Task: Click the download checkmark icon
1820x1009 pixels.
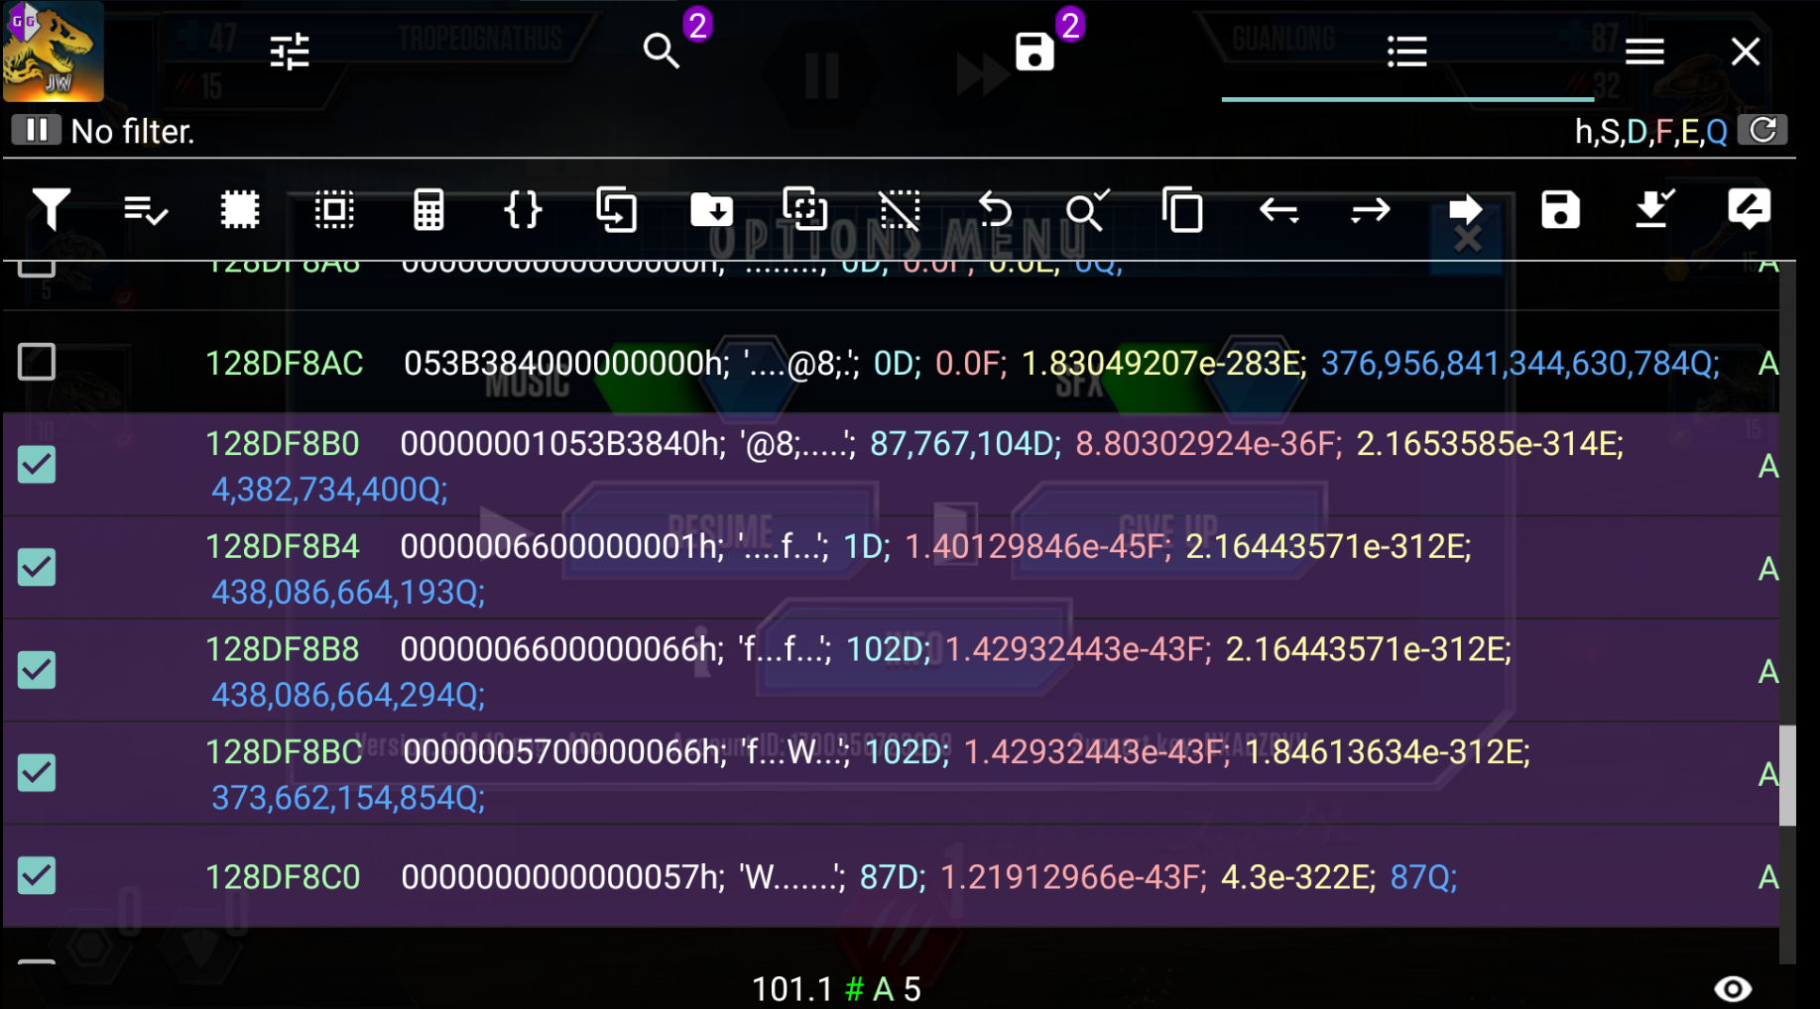Action: pyautogui.click(x=1654, y=210)
